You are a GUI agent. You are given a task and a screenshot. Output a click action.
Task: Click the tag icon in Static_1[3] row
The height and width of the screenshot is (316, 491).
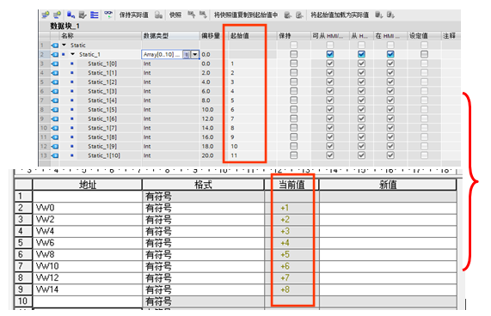(55, 91)
